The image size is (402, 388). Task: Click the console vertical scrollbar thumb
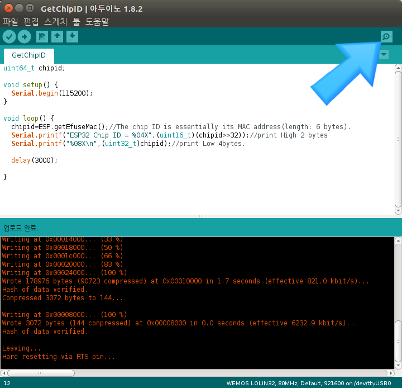point(398,340)
